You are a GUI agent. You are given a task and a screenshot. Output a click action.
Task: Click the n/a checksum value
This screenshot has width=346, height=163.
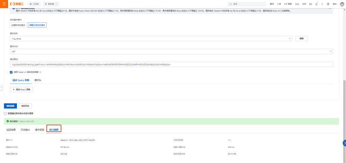point(229,140)
